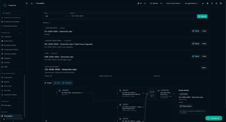
Task: Trace CO-2026-0001 customer order
Action: point(195,31)
